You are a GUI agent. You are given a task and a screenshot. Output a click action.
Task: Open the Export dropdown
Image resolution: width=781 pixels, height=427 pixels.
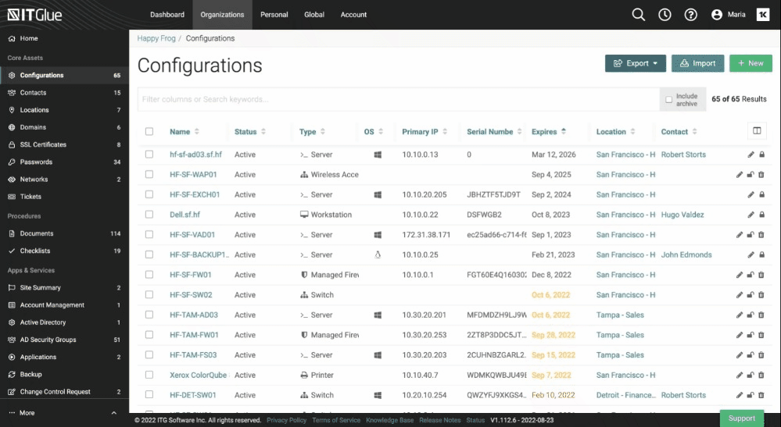click(635, 63)
